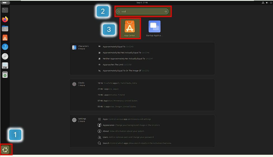Click the Search settings magnifier icon
The image size is (273, 157).
(x=99, y=143)
